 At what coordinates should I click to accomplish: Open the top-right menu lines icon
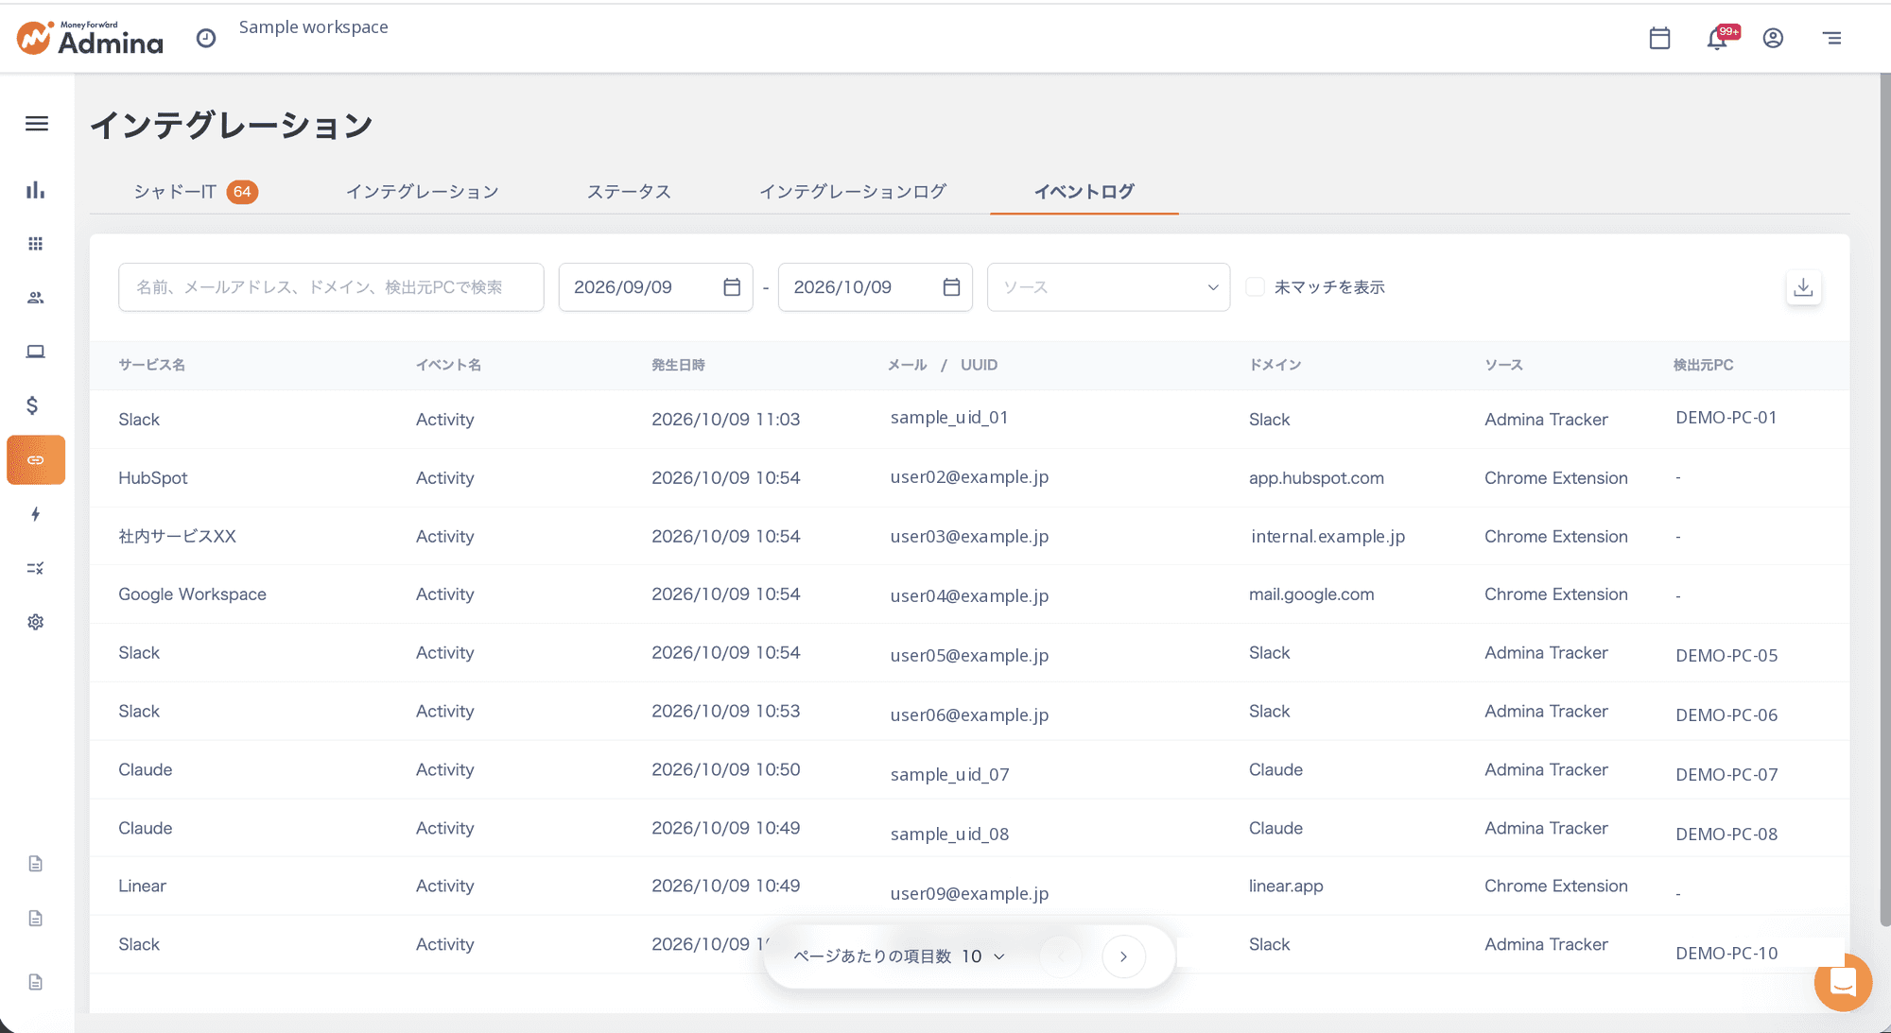(1831, 38)
